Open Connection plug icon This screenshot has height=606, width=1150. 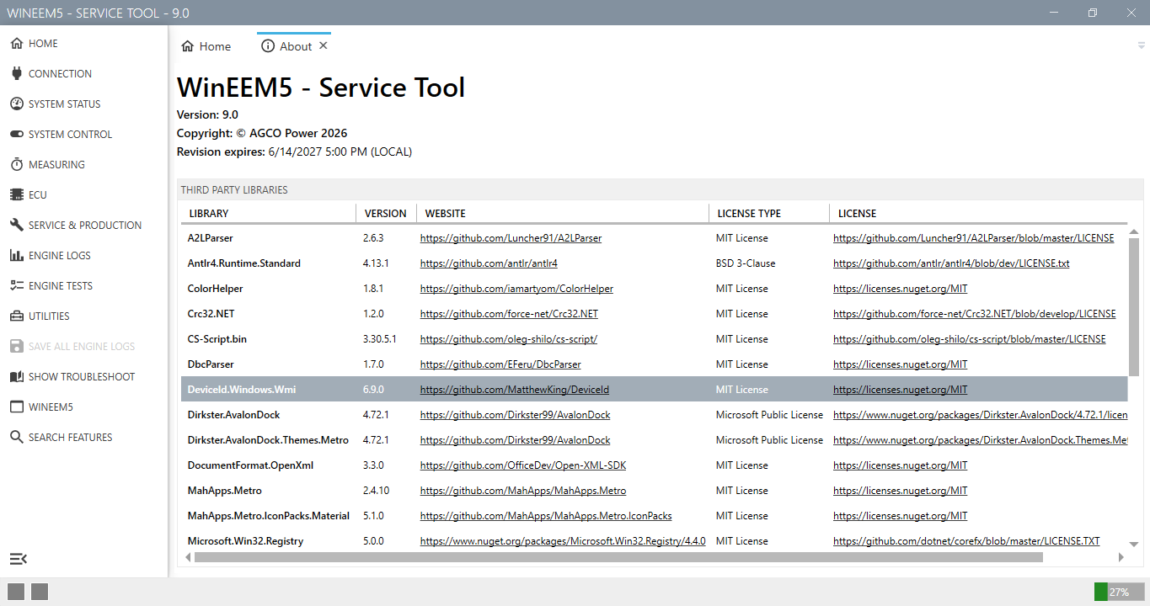coord(16,73)
